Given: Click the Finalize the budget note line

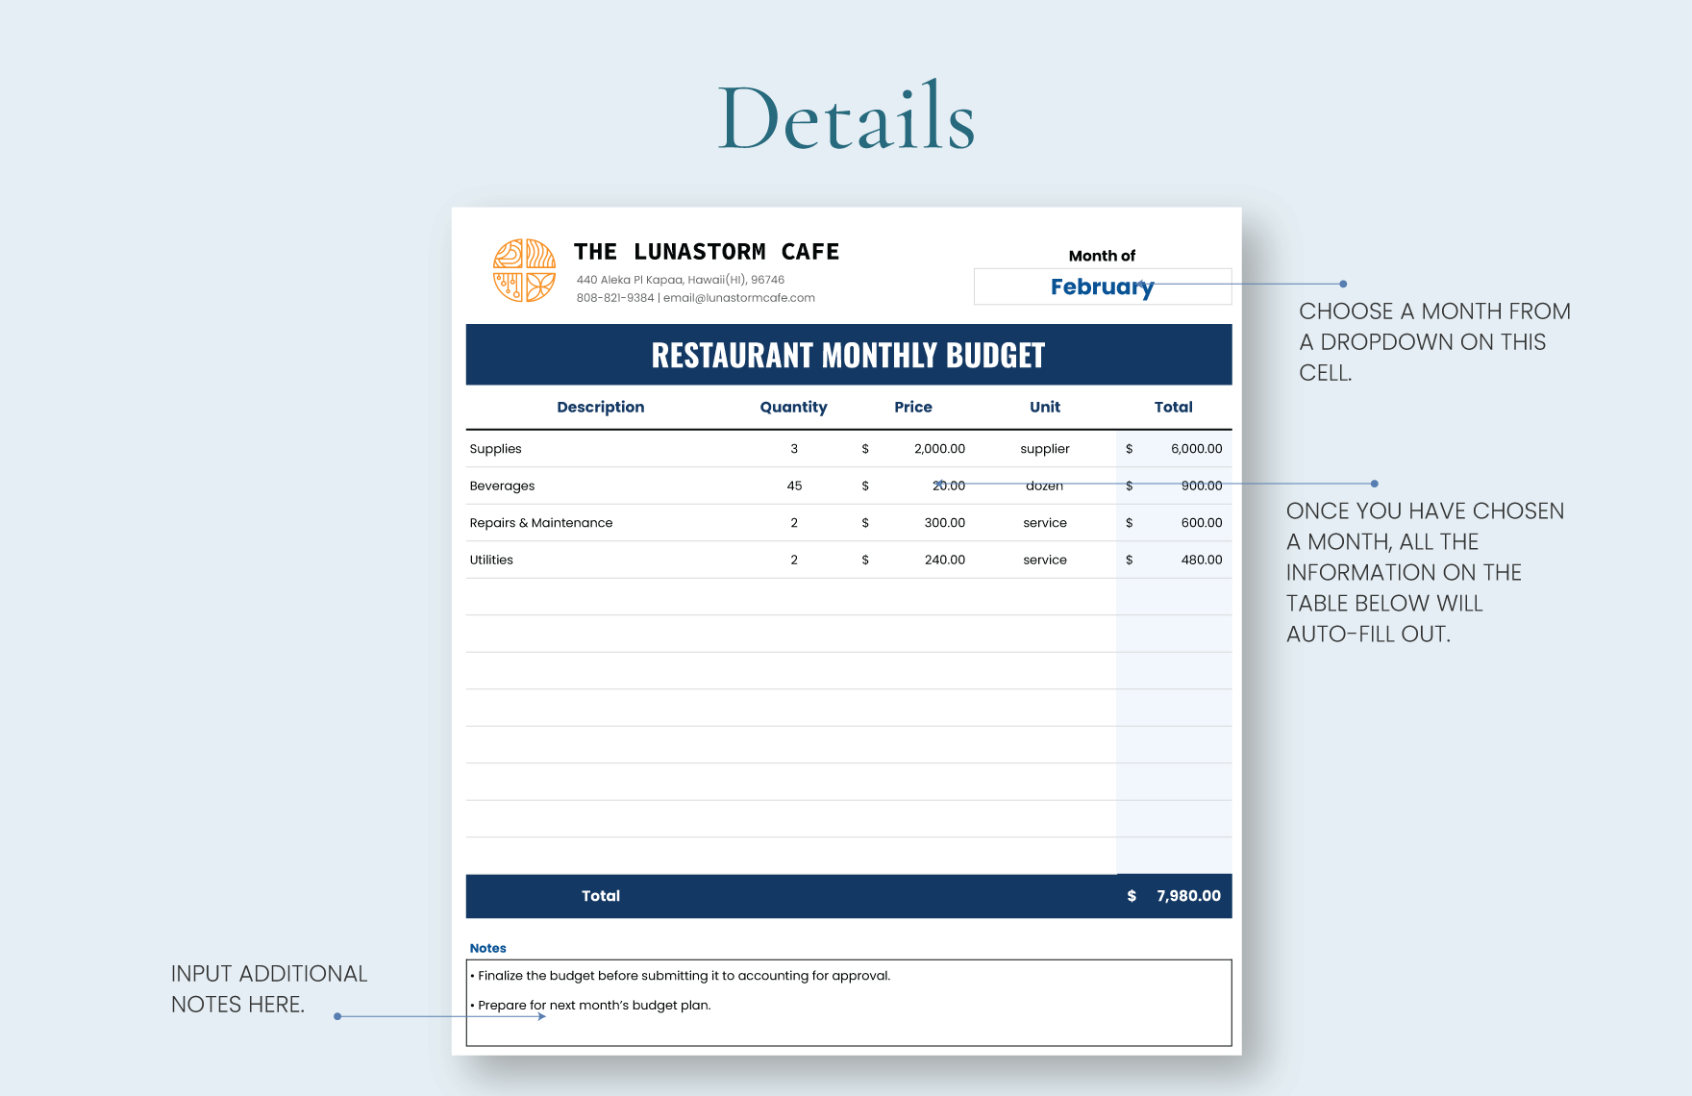Looking at the screenshot, I should tap(681, 976).
